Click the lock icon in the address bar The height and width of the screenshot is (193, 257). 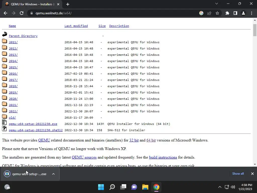[31, 13]
